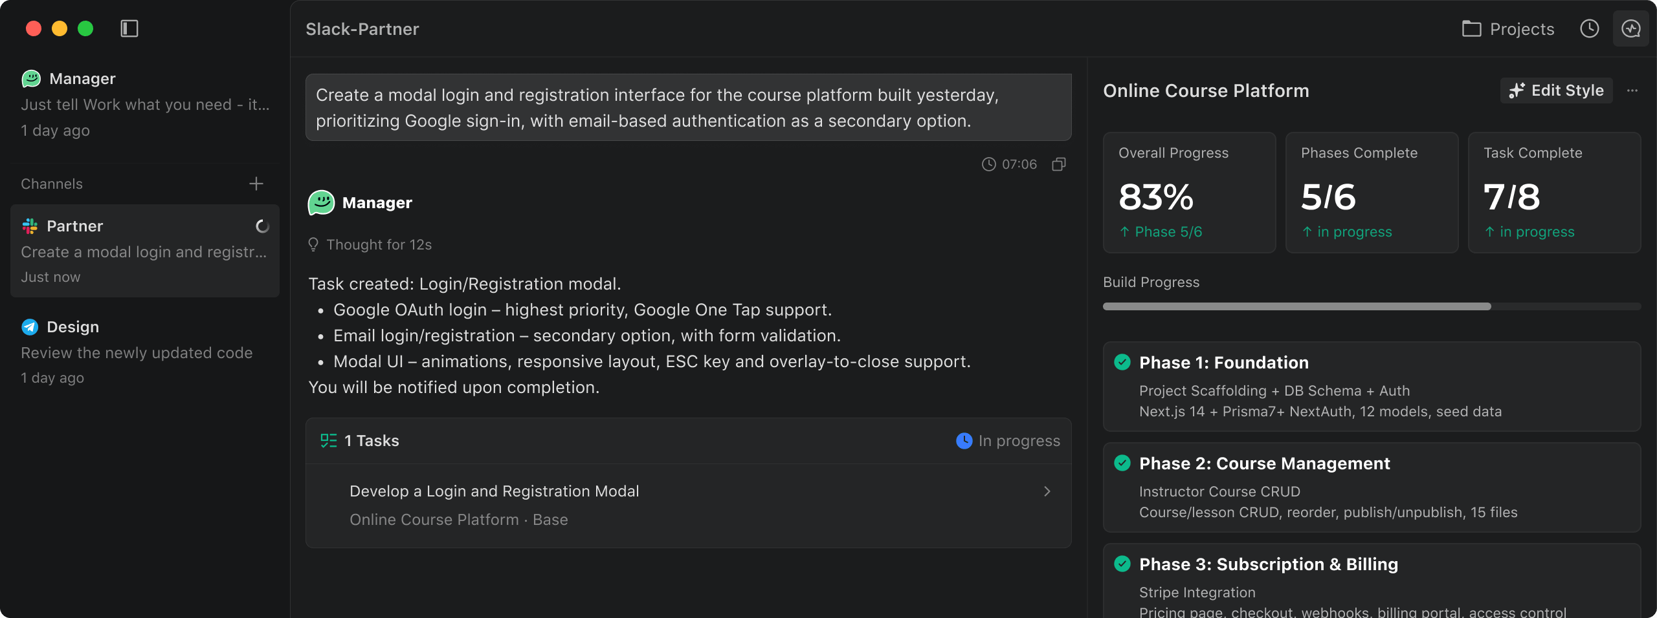Expand the Login and Registration Modal task chevron

[1047, 491]
